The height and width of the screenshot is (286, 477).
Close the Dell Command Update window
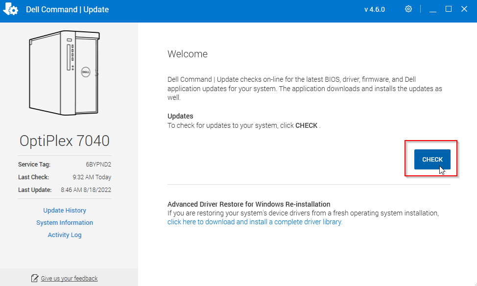464,9
